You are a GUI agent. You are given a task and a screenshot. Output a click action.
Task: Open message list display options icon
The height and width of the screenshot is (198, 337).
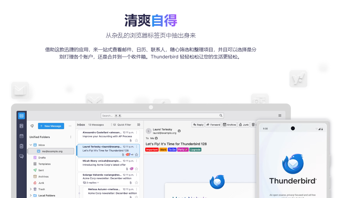139,125
